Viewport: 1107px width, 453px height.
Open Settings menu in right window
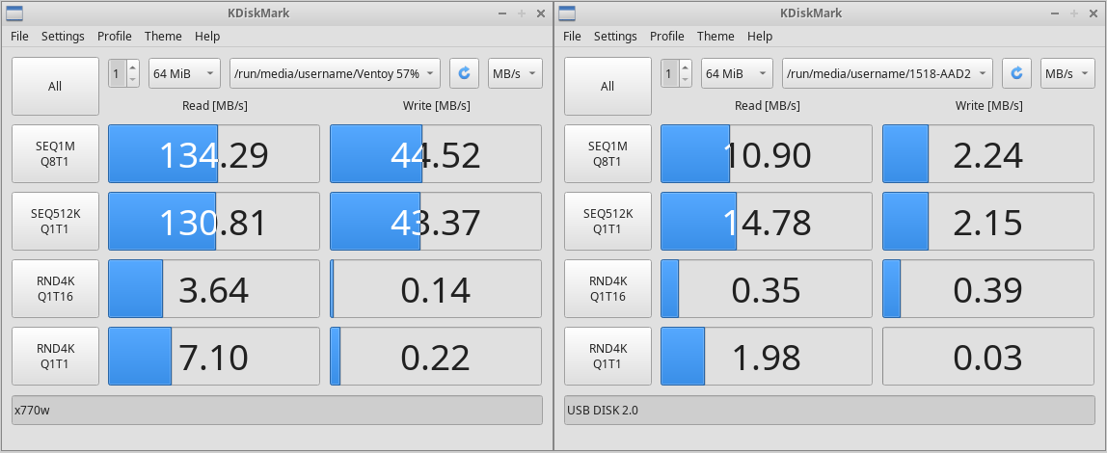pyautogui.click(x=615, y=36)
